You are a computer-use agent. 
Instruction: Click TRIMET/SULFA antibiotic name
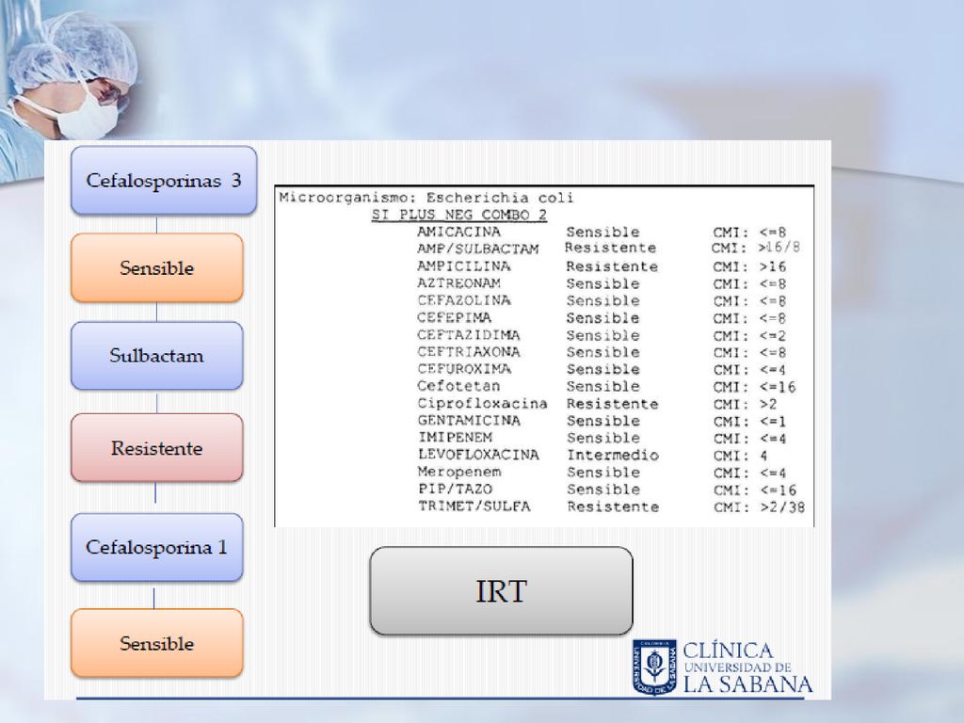coord(474,506)
